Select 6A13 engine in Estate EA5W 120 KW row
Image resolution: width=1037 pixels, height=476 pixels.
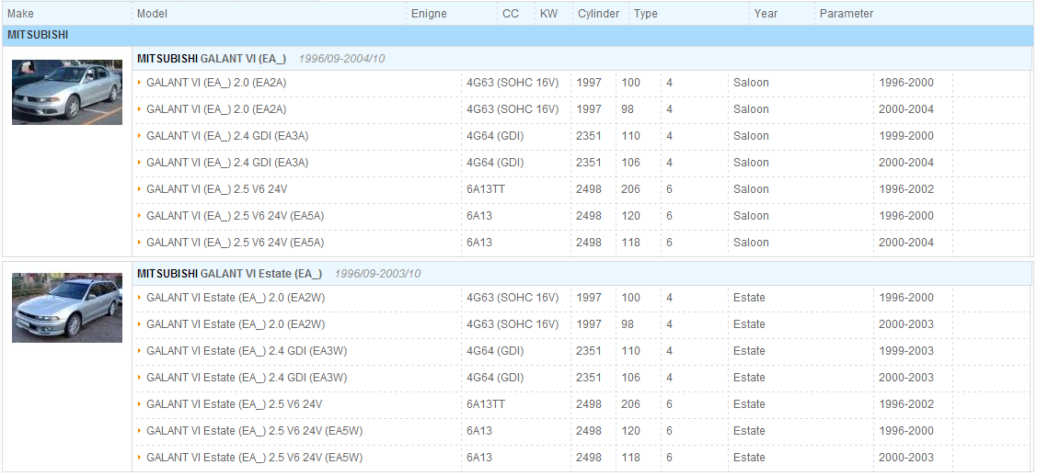[479, 430]
